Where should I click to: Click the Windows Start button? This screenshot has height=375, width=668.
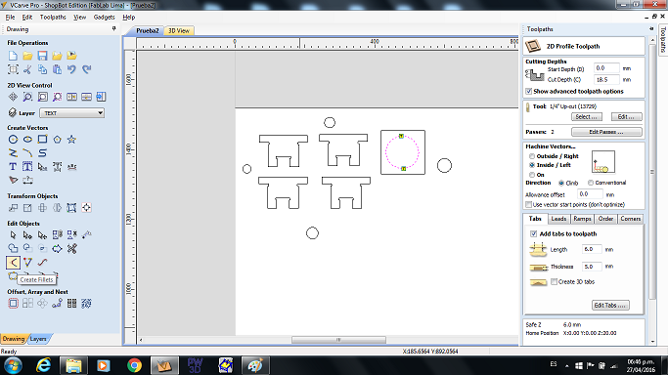point(14,365)
